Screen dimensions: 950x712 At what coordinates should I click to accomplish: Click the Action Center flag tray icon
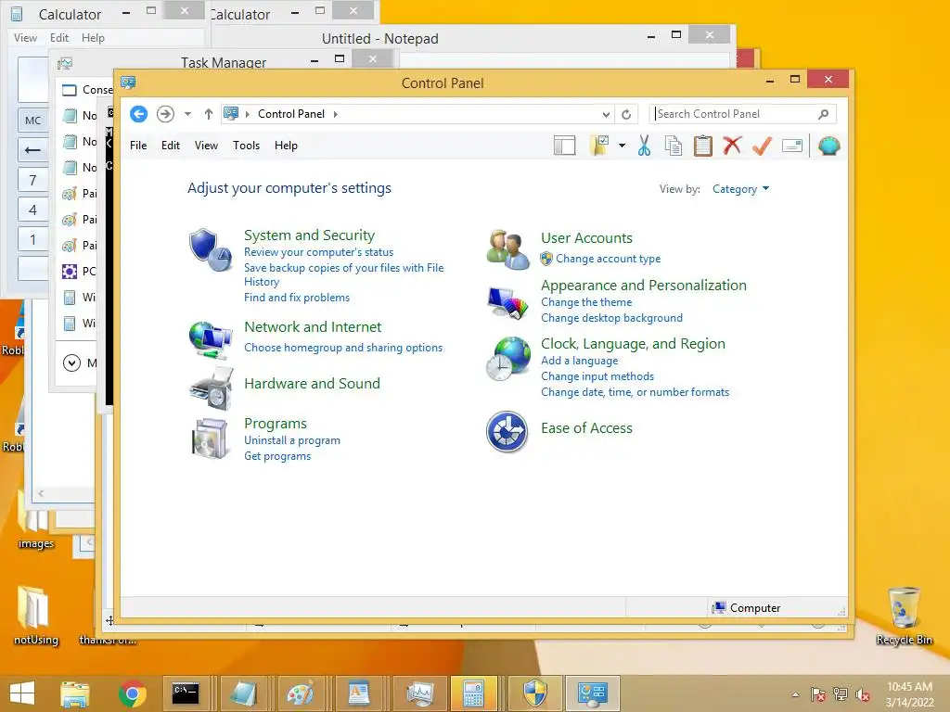pos(817,694)
